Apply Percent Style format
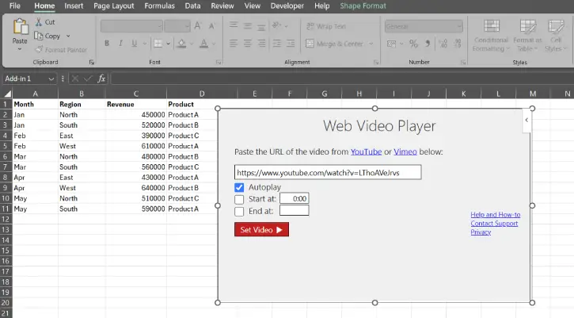Screen dimensions: 574x318 [x=413, y=44]
